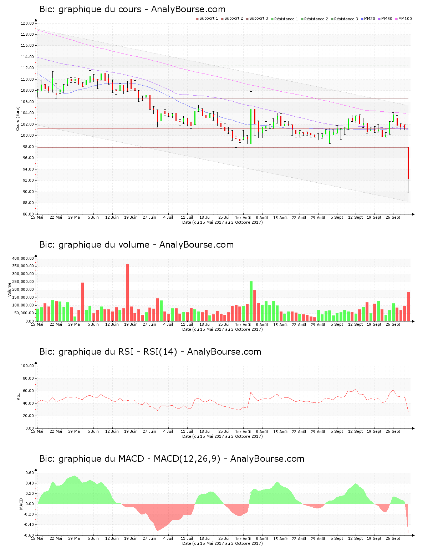Screen dimensions: 428x553
Task: Select the 'Résistance 1' legend entry
Action: [284, 19]
